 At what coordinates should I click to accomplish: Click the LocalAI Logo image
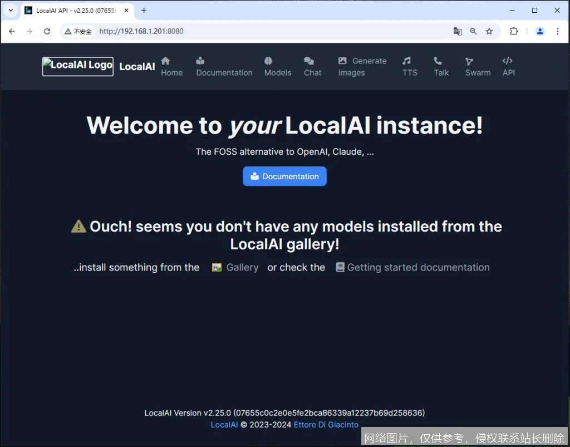[78, 66]
